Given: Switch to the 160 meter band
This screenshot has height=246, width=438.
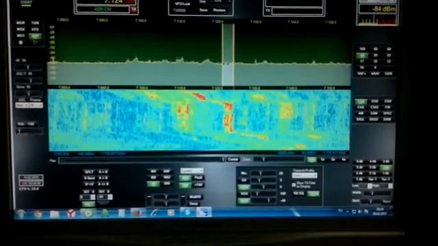Looking at the screenshot, I should pos(362,49).
